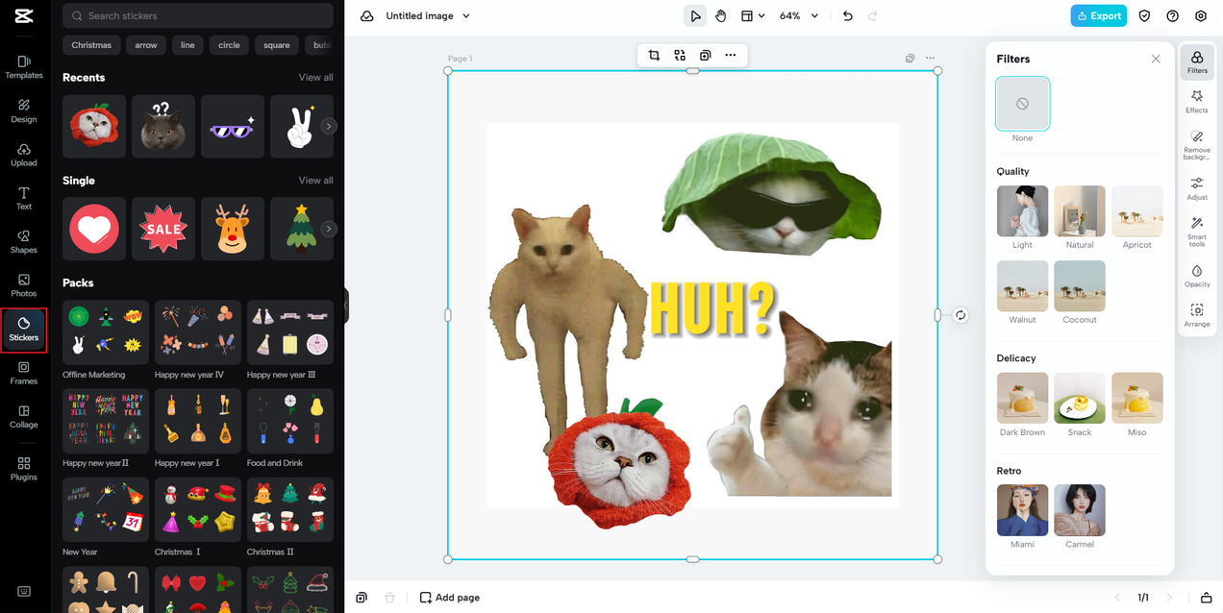The height and width of the screenshot is (613, 1223).
Task: Click View all next to Recents
Action: (315, 77)
